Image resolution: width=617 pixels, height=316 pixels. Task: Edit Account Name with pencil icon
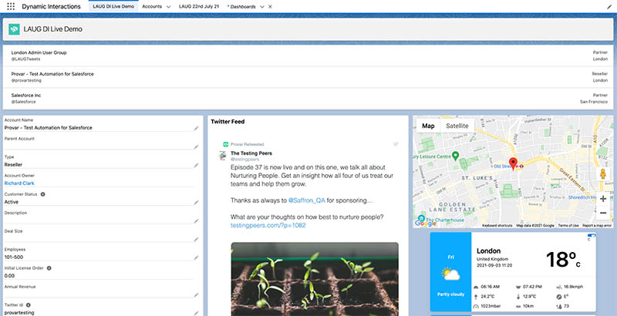click(x=196, y=128)
